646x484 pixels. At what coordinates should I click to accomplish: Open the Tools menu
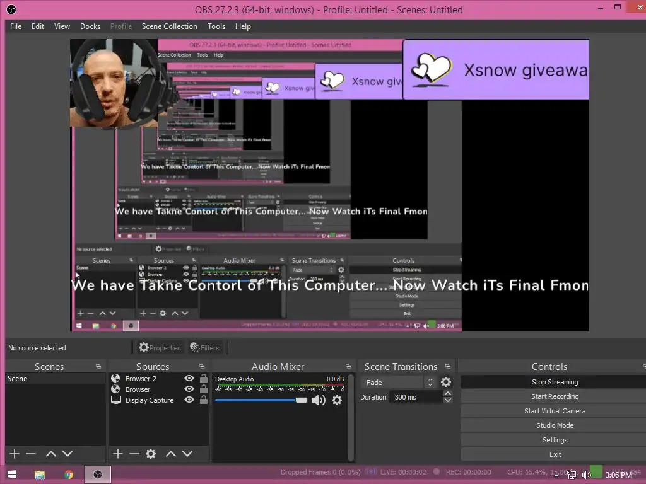click(216, 26)
